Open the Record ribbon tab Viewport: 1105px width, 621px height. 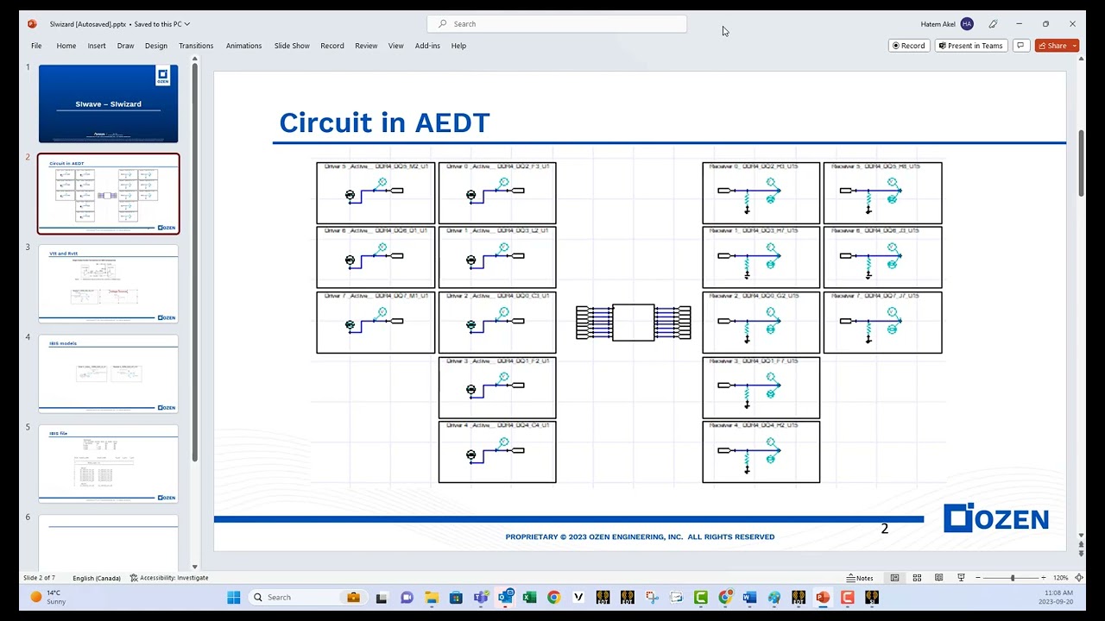(x=332, y=46)
